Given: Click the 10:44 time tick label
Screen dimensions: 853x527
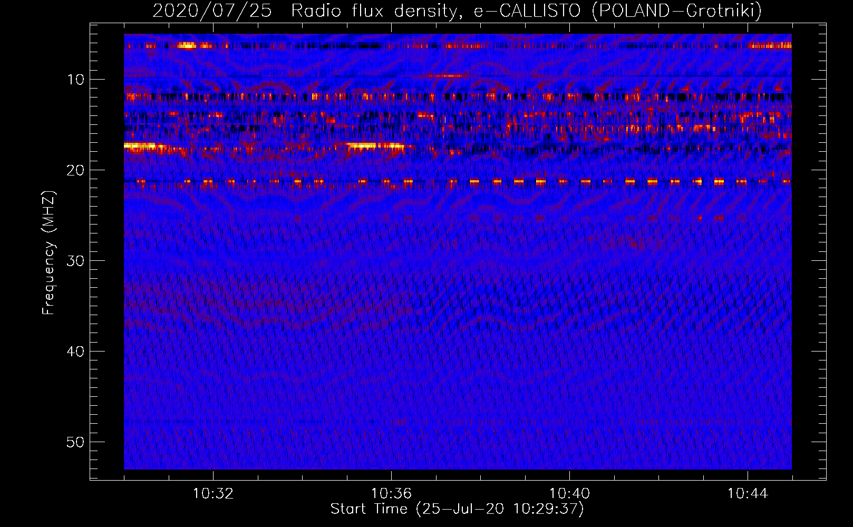Looking at the screenshot, I should (x=748, y=494).
